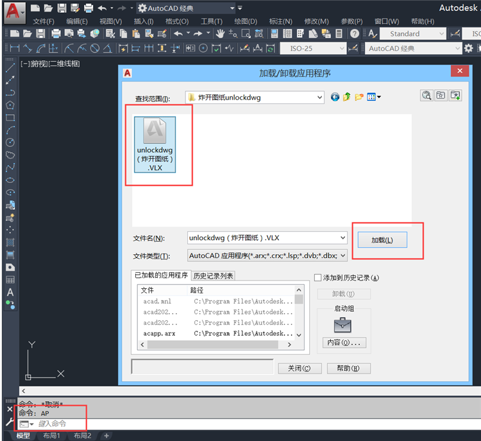
Task: Select the Linear dimension tool
Action: coord(14,48)
